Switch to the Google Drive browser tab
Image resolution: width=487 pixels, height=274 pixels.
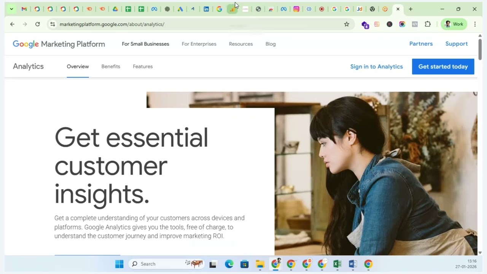(115, 9)
